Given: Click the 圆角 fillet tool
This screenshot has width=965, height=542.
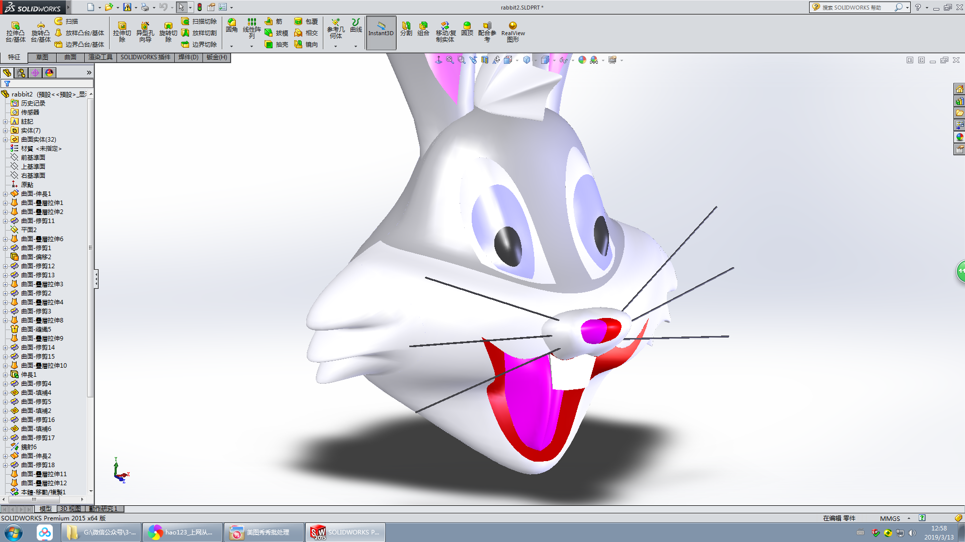Looking at the screenshot, I should 231,26.
